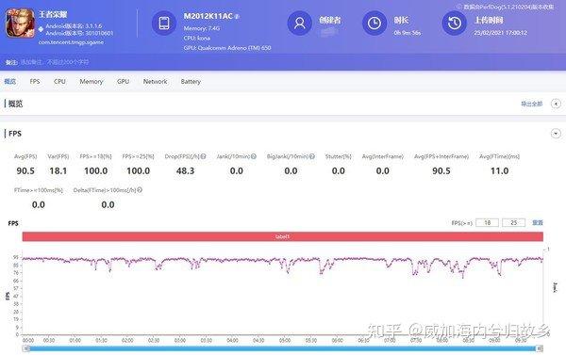Click the duration clock icon
Viewport: 566px width, 355px height.
pyautogui.click(x=375, y=23)
